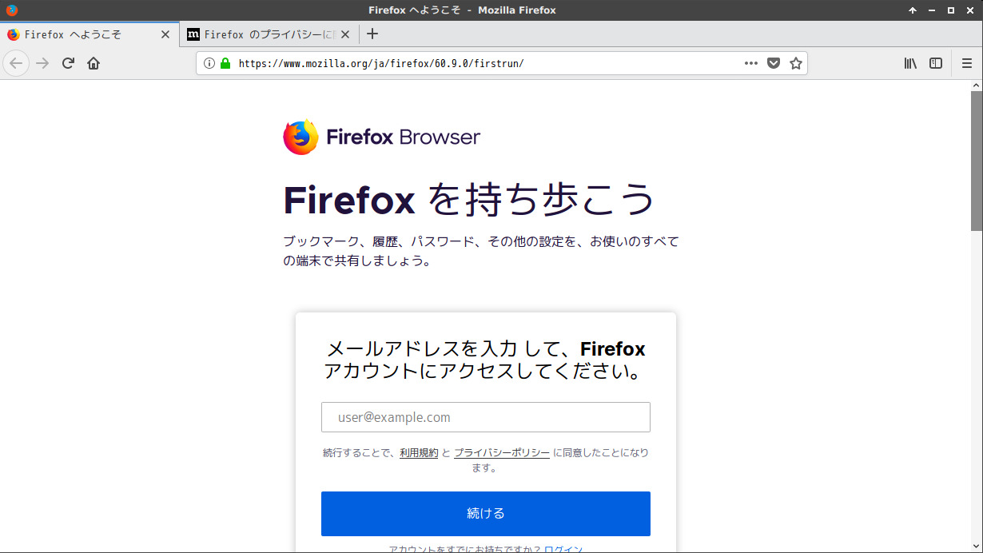This screenshot has width=983, height=553.
Task: Show site information icon in address bar
Action: coord(209,63)
